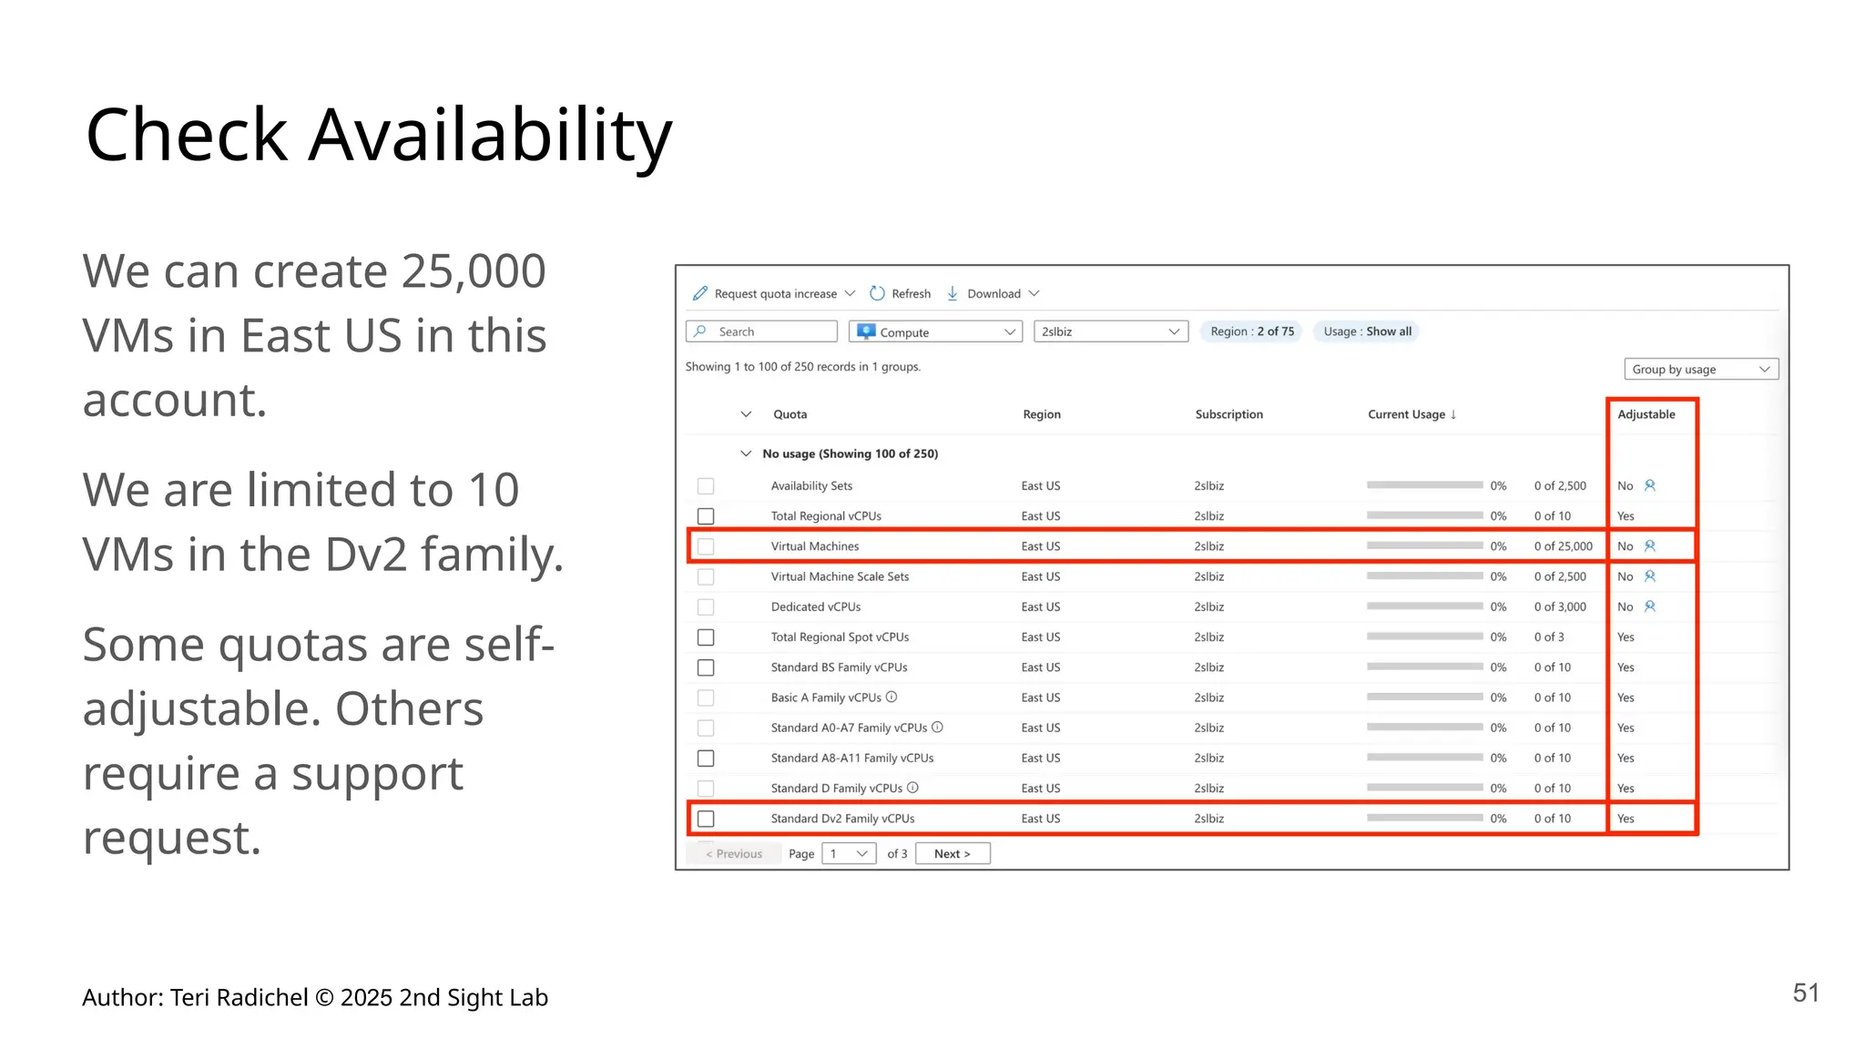Click support icon for Virtual Machine Scale Sets

pyautogui.click(x=1649, y=576)
